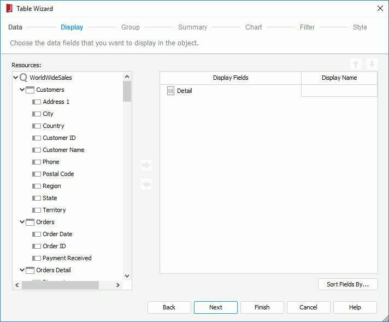The width and height of the screenshot is (389, 322).
Task: Click the Payment Received field icon
Action: click(x=37, y=259)
